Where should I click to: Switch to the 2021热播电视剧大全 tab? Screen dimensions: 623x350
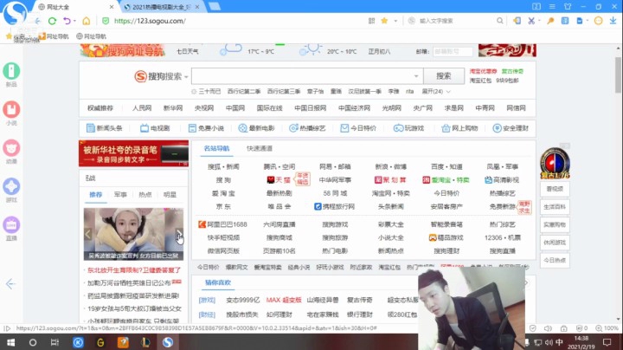click(x=162, y=7)
